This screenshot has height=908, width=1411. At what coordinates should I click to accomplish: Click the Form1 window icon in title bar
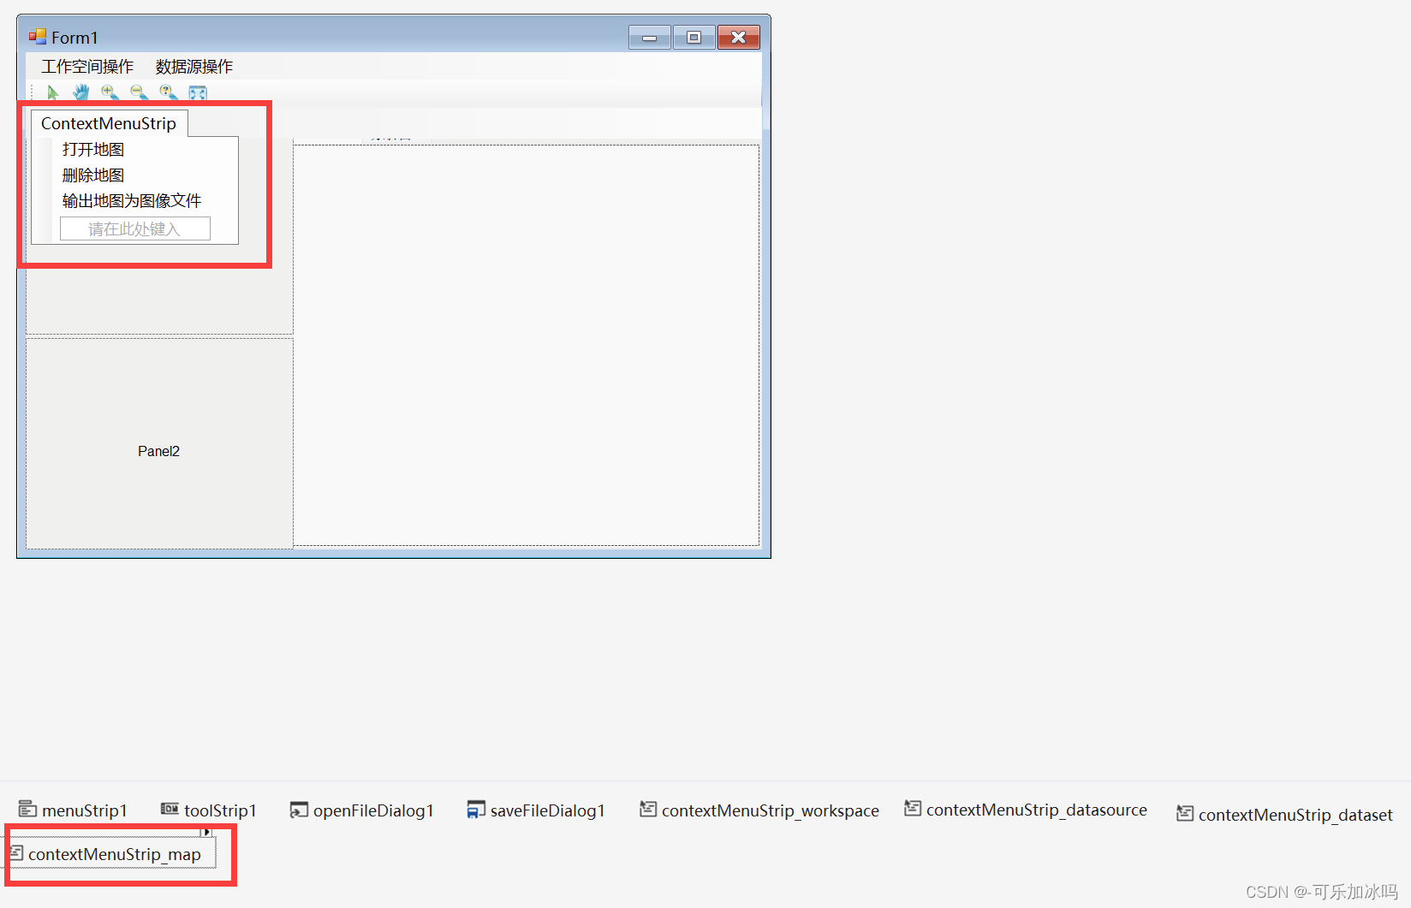[x=36, y=36]
